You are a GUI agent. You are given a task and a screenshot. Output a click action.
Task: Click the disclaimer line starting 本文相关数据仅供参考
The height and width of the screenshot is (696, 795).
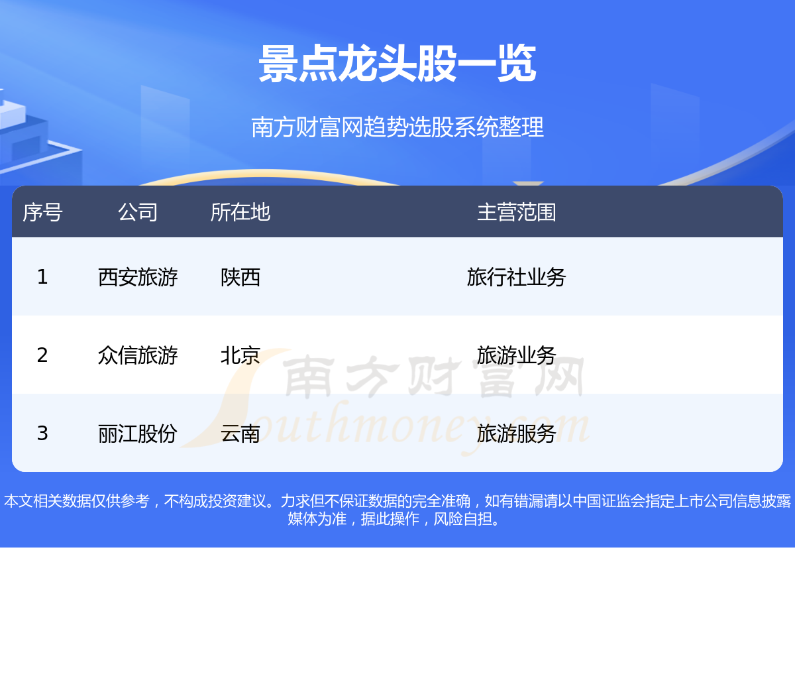coord(397,500)
